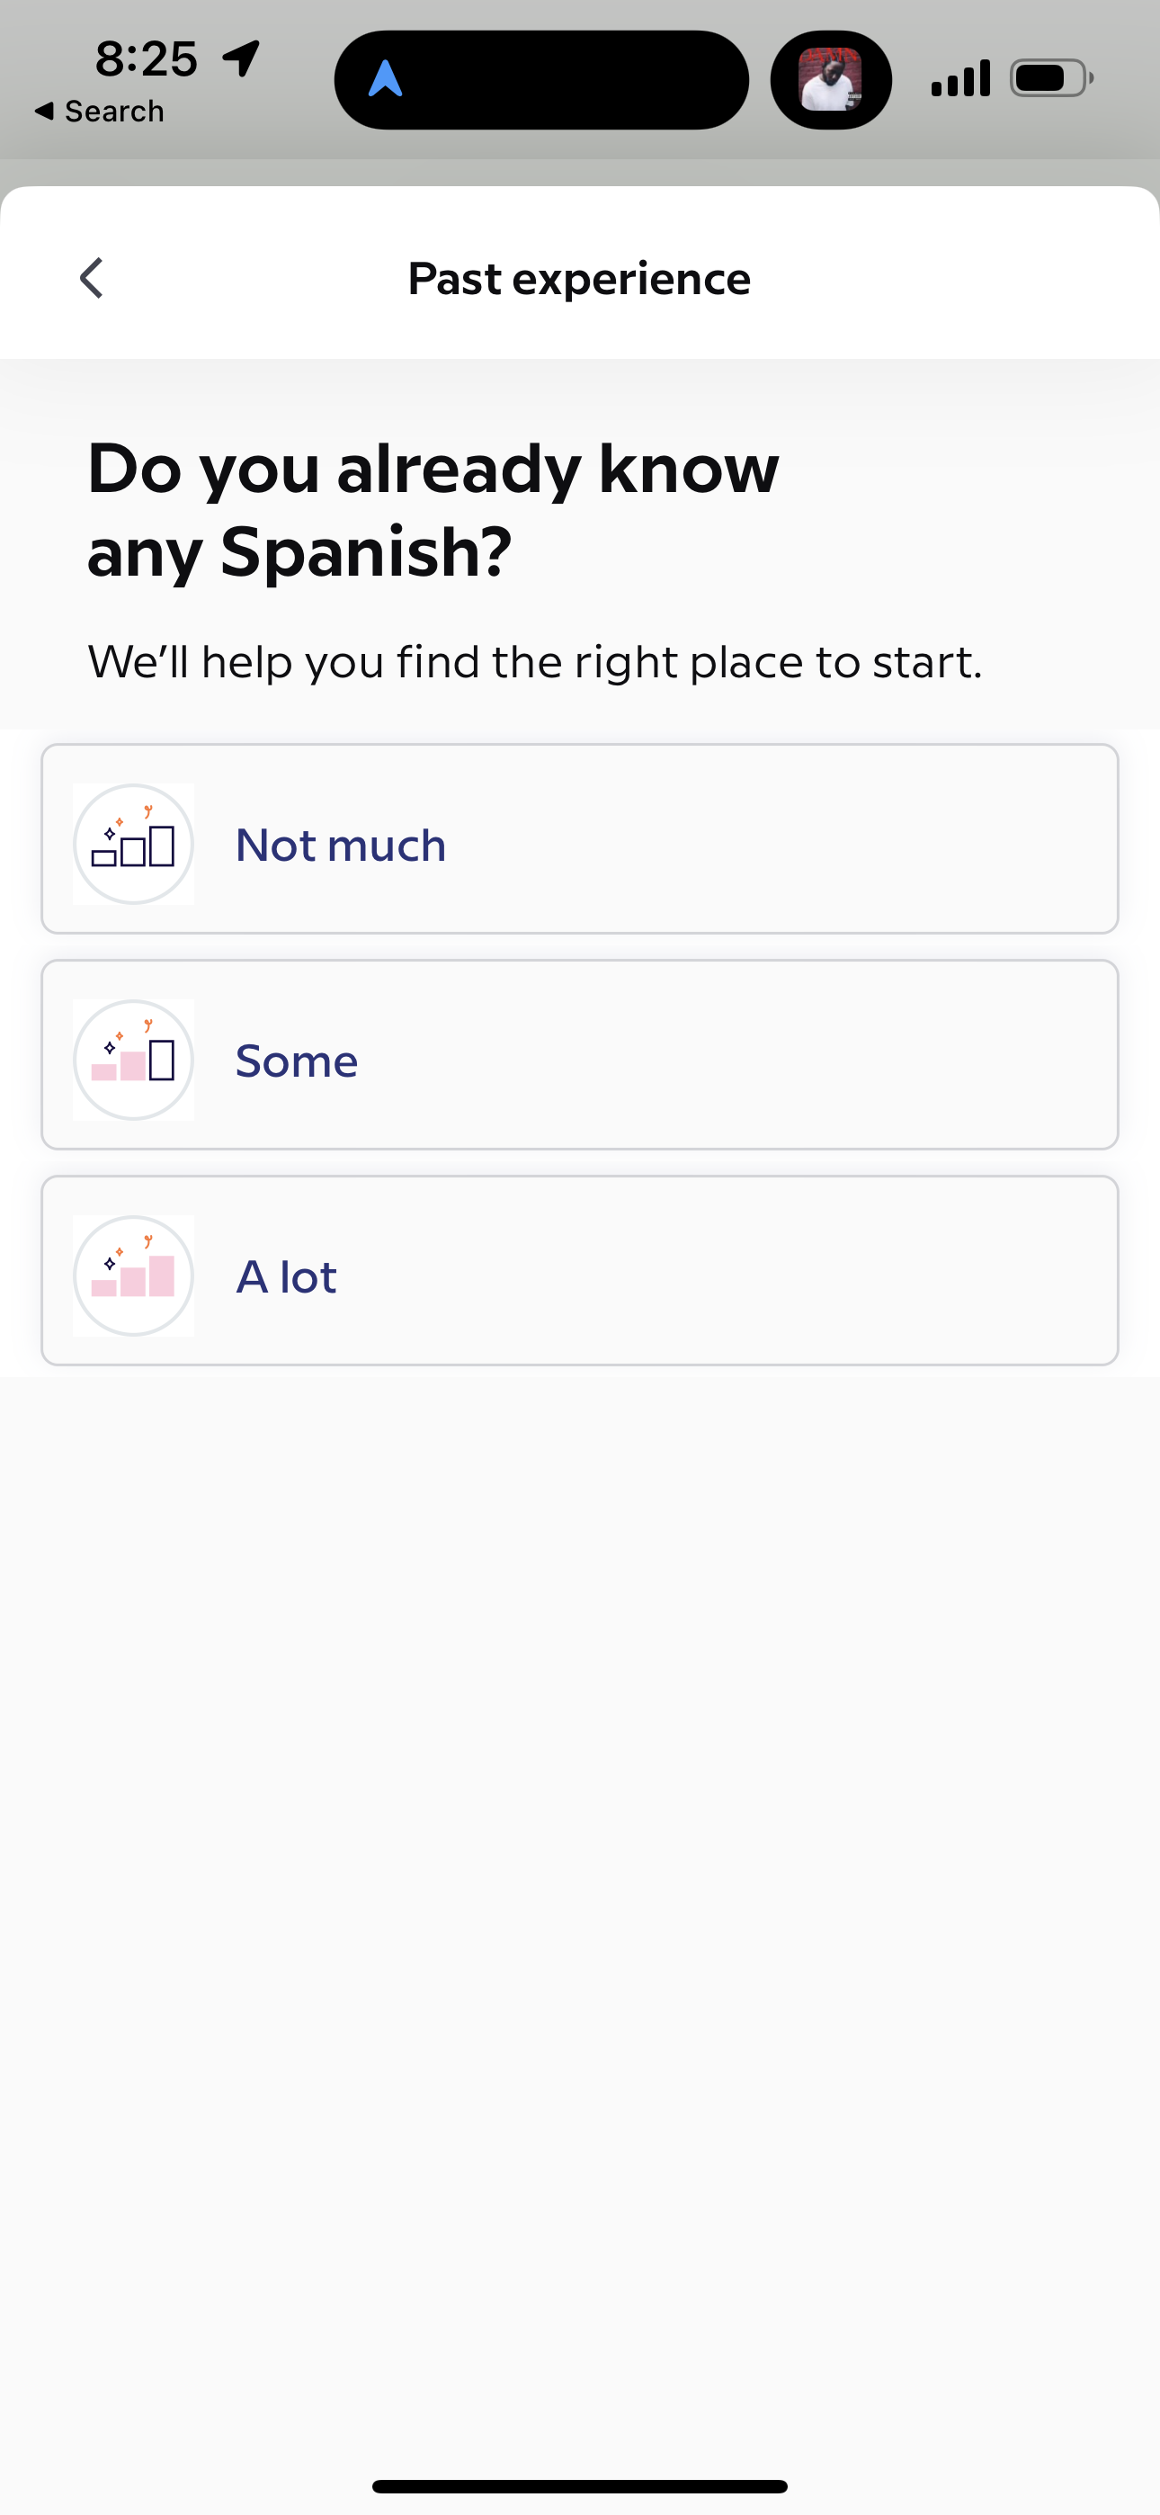The width and height of the screenshot is (1160, 2515).
Task: Choose the Some experience level
Action: 579,1060
